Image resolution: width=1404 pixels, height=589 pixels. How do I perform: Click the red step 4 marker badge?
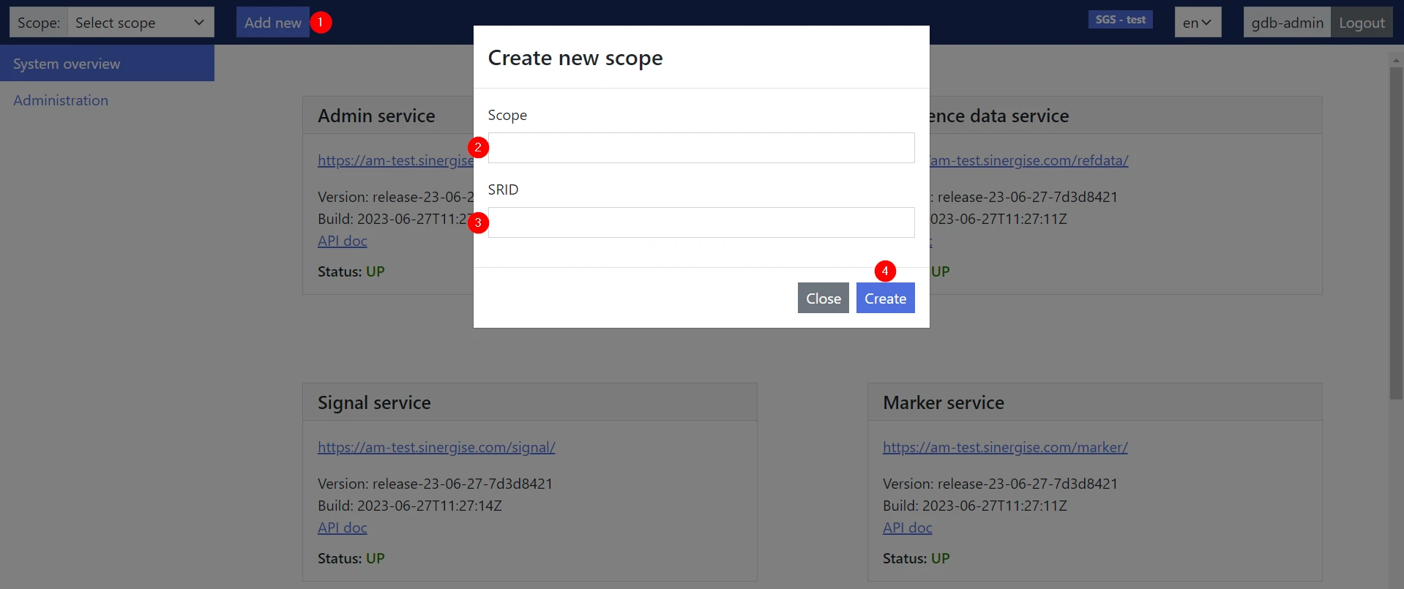(885, 271)
